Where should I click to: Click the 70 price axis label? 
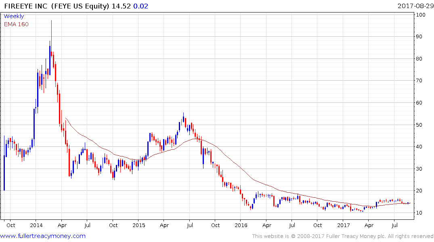tap(419, 81)
